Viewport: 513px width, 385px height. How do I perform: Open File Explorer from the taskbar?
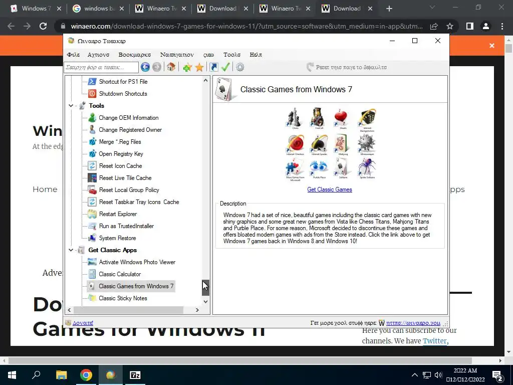61,375
